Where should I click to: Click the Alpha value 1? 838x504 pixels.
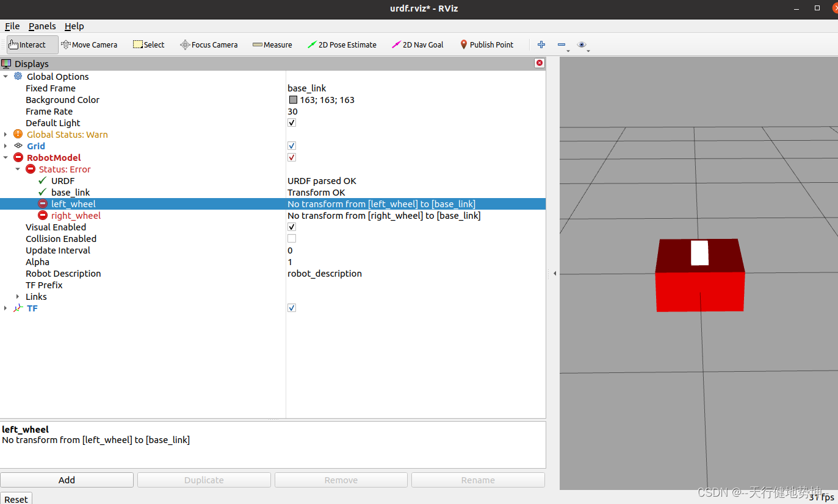coord(290,262)
